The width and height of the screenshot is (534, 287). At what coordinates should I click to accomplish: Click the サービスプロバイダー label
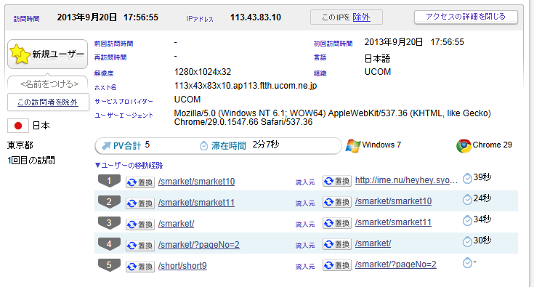coord(124,102)
